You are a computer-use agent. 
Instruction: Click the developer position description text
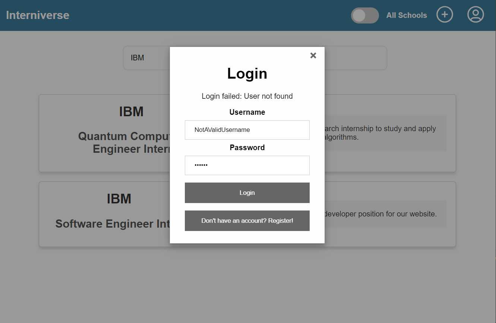(x=380, y=214)
